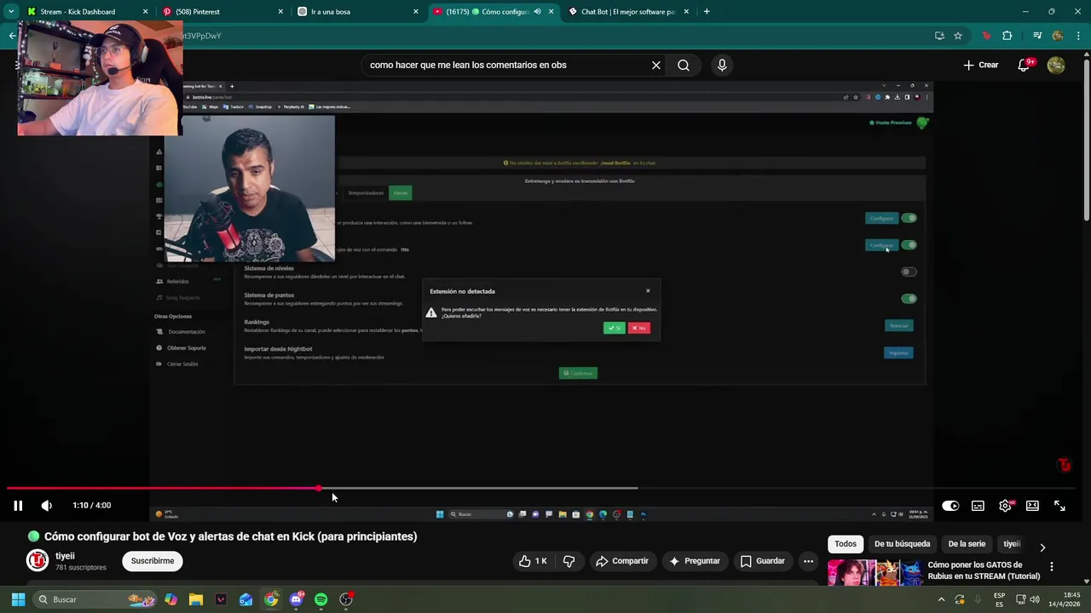Click the Windows taskbar Buscar search box
Screen dimensions: 1091x613
point(96,599)
